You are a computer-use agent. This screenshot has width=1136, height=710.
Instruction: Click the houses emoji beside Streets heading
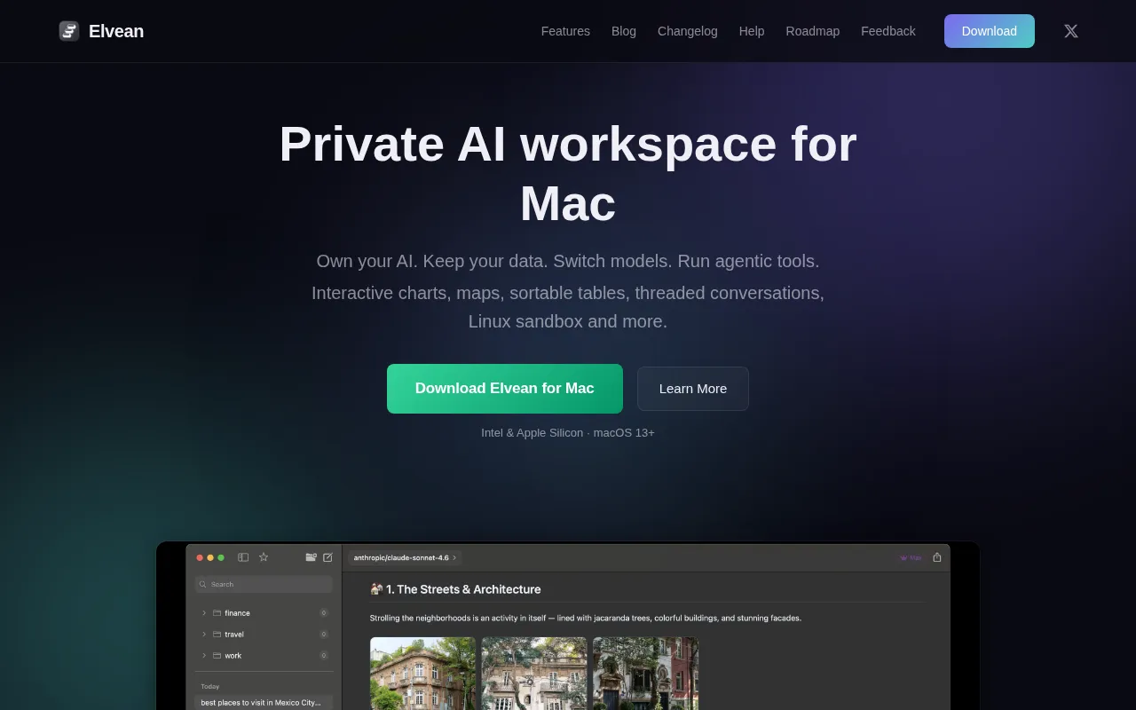coord(376,589)
